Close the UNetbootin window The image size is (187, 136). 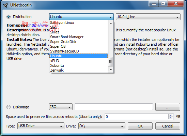point(176,4)
